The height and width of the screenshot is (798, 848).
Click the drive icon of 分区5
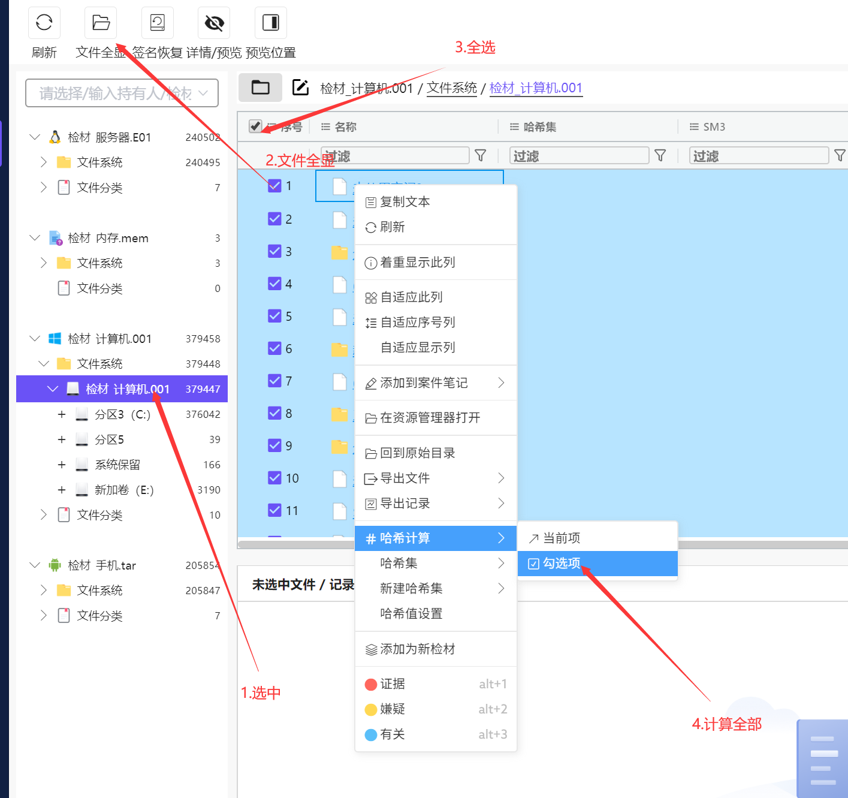pyautogui.click(x=82, y=439)
